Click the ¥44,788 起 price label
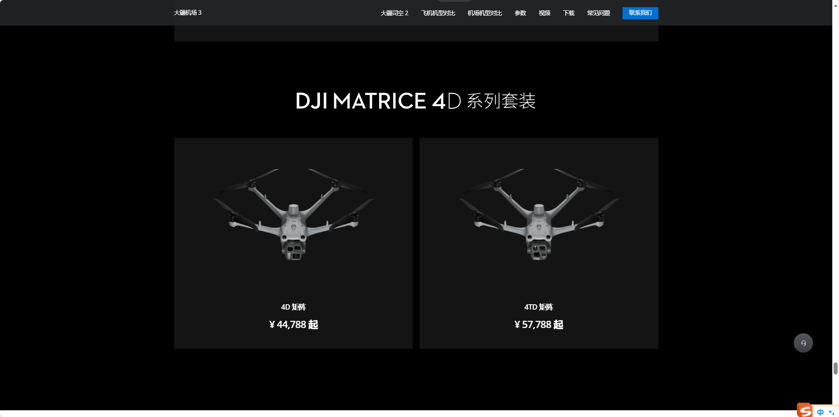The height and width of the screenshot is (417, 839). click(x=293, y=324)
